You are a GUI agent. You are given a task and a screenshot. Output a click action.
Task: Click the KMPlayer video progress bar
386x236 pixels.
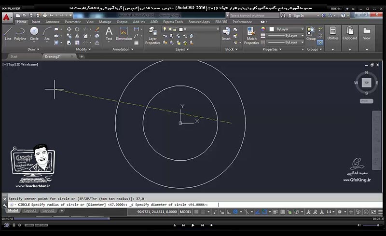(x=193, y=219)
